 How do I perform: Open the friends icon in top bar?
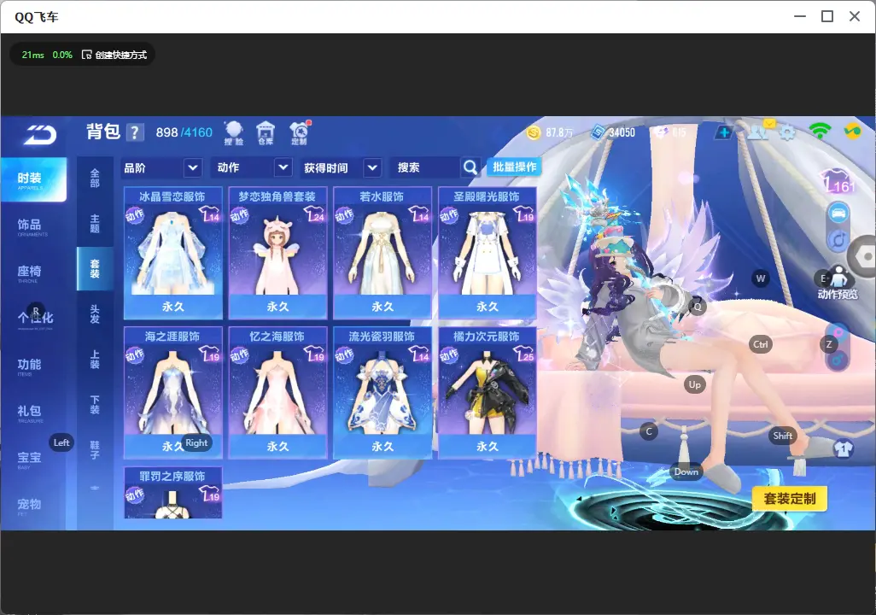(x=756, y=132)
